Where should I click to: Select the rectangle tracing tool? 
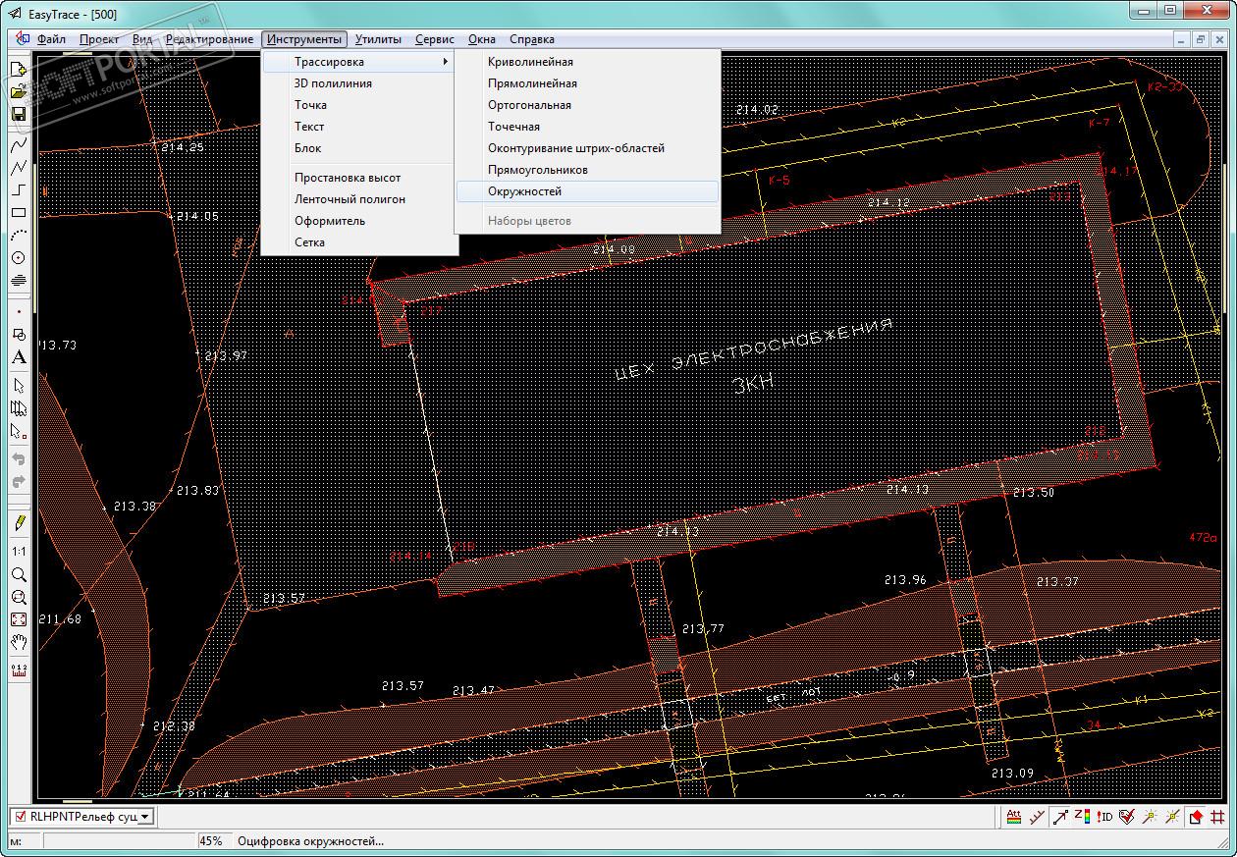18,213
